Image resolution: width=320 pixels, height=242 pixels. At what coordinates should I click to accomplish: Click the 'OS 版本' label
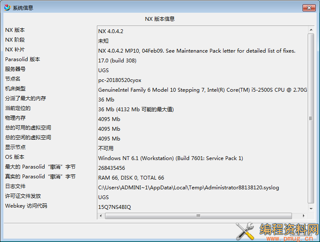15,157
